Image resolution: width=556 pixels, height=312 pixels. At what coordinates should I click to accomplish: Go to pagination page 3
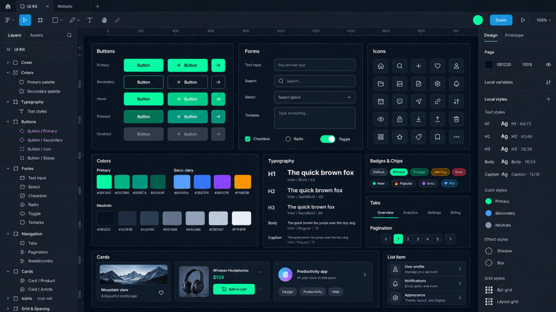[x=418, y=239]
